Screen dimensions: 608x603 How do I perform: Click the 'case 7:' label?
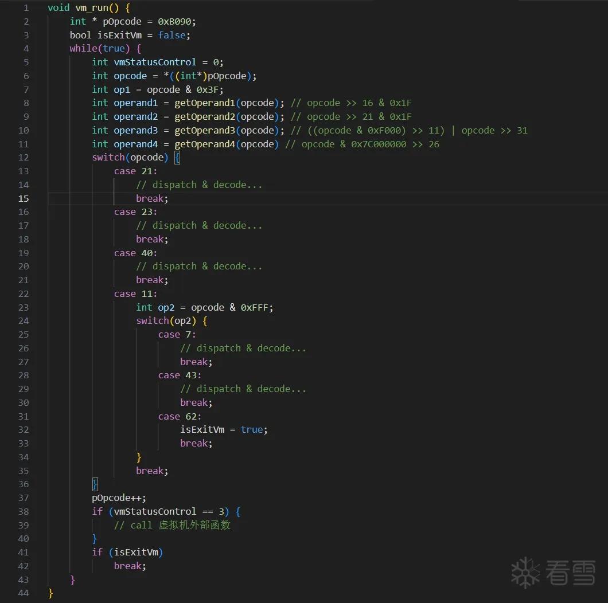(x=177, y=335)
